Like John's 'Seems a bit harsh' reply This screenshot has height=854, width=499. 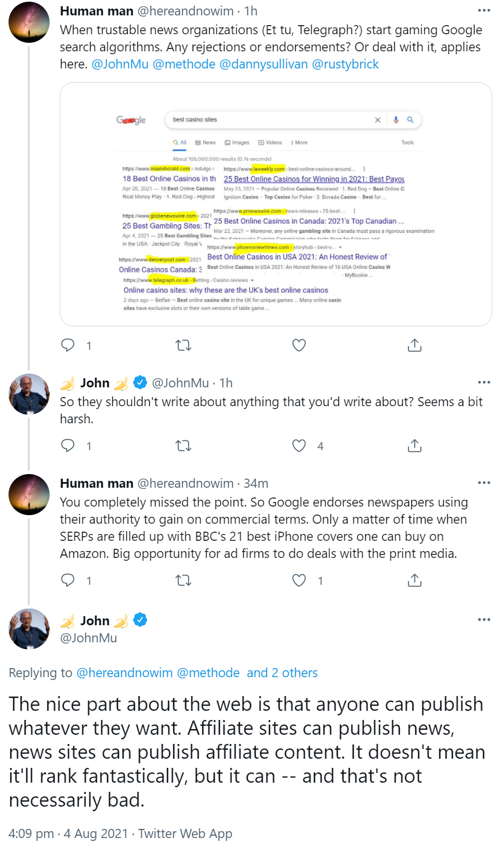tap(299, 446)
